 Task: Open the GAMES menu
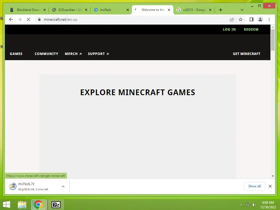[16, 54]
